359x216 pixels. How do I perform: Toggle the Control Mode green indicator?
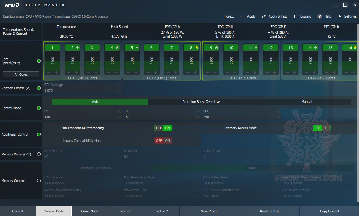39,108
